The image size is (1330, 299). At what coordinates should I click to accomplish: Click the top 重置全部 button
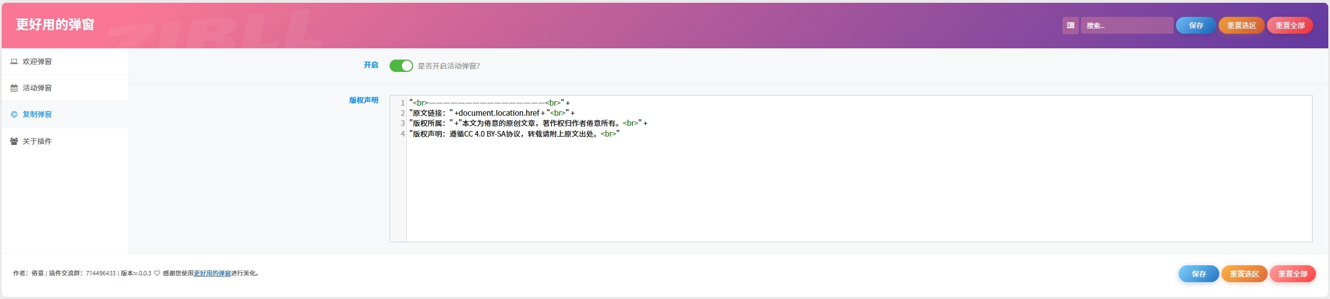pyautogui.click(x=1290, y=25)
